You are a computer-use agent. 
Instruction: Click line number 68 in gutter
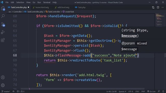tap(15, 55)
